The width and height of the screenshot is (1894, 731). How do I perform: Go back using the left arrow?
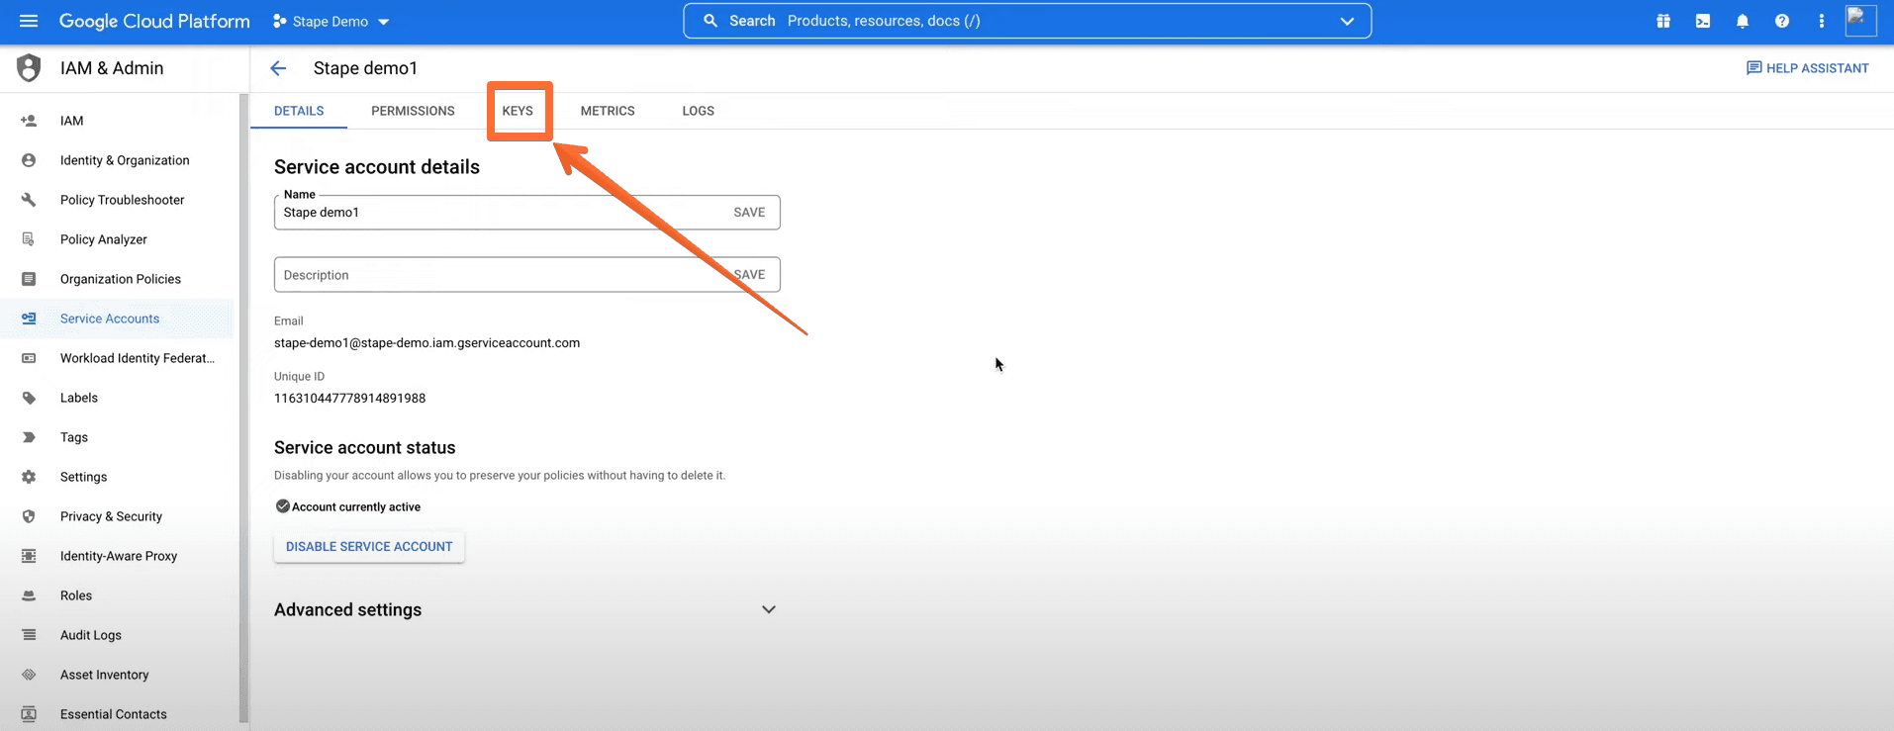[278, 68]
